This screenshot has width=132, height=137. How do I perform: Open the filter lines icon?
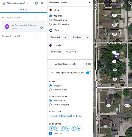click(x=42, y=3)
